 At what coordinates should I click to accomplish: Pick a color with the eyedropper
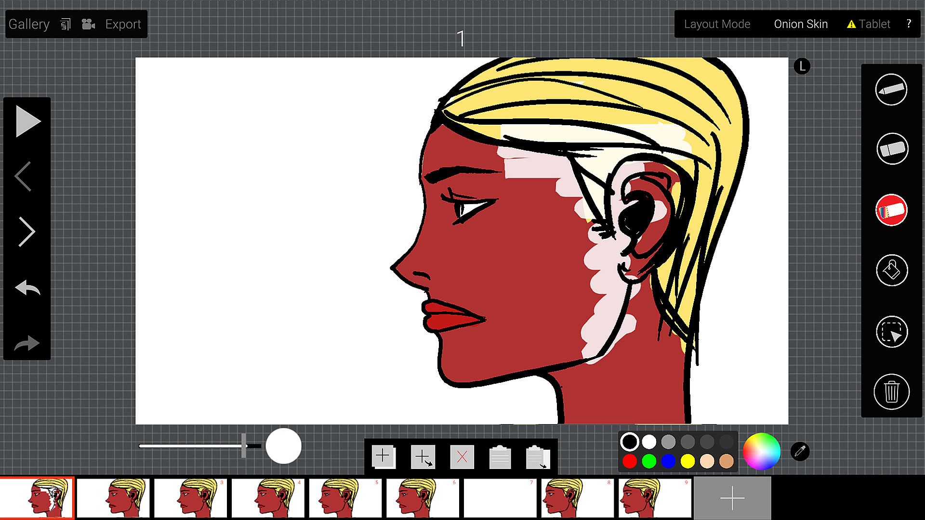coord(800,452)
